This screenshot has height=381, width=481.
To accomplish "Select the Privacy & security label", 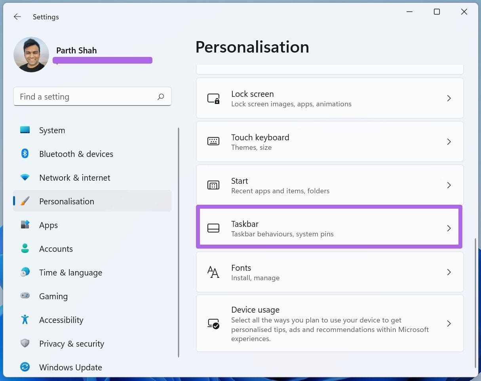I will tap(72, 343).
